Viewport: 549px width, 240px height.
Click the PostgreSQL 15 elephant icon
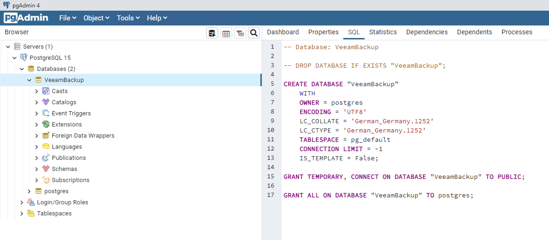(24, 58)
